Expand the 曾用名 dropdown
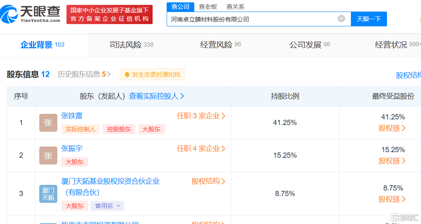The height and width of the screenshot is (224, 421). pos(107,206)
